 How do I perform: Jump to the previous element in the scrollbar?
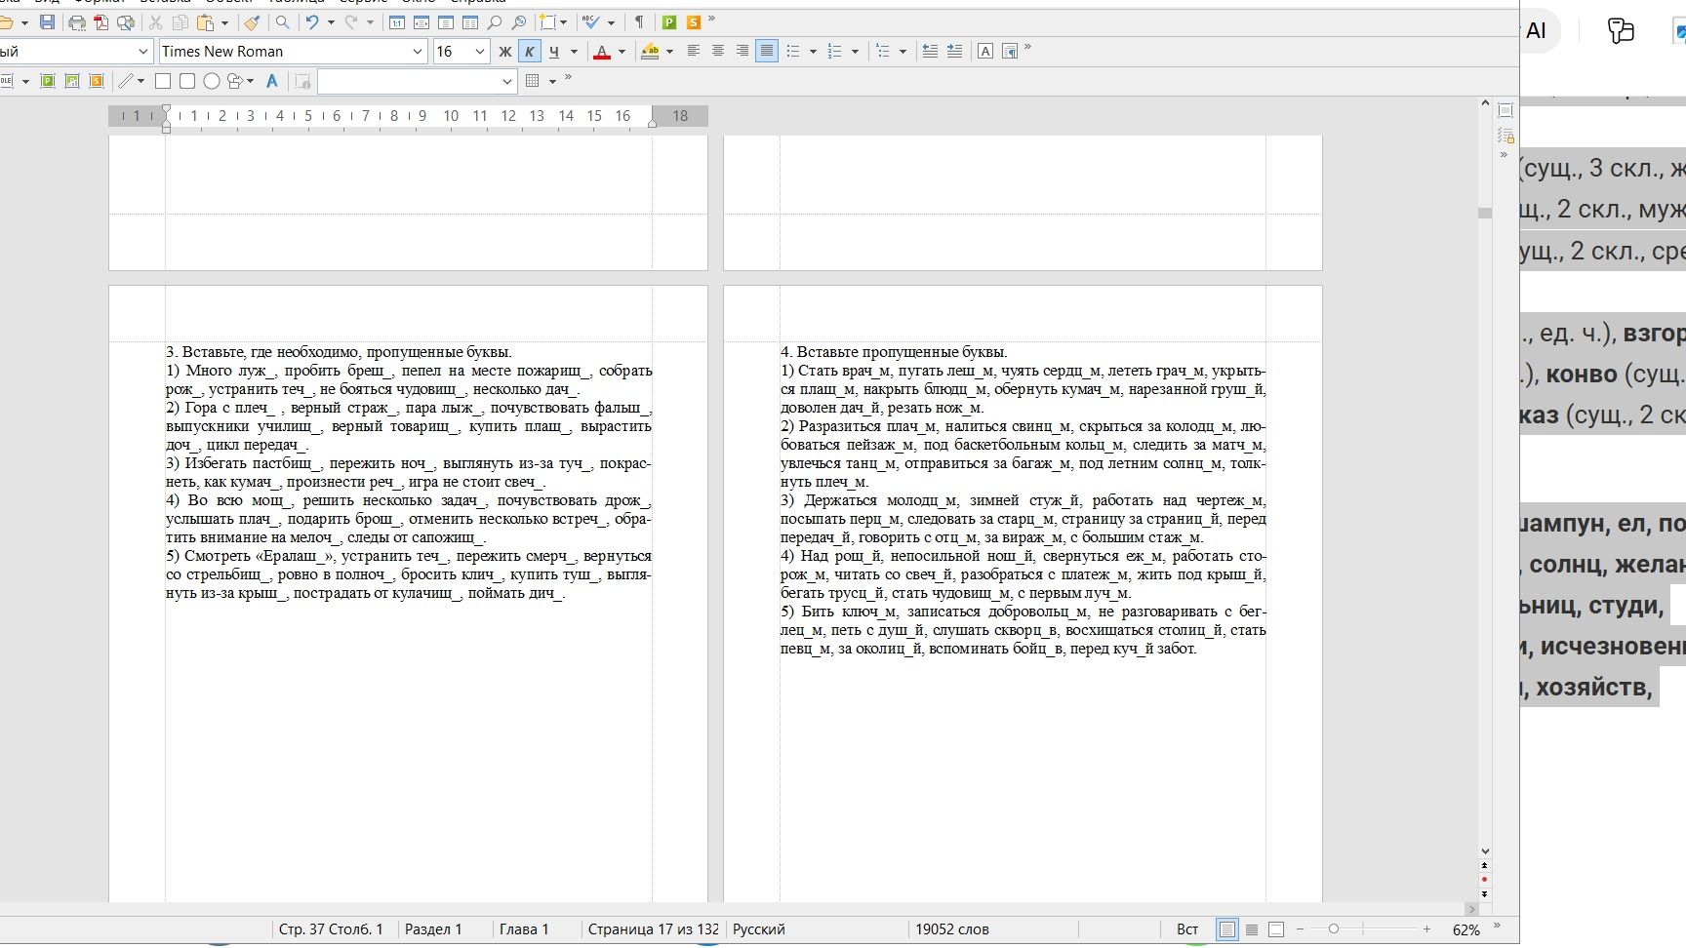point(1485,866)
